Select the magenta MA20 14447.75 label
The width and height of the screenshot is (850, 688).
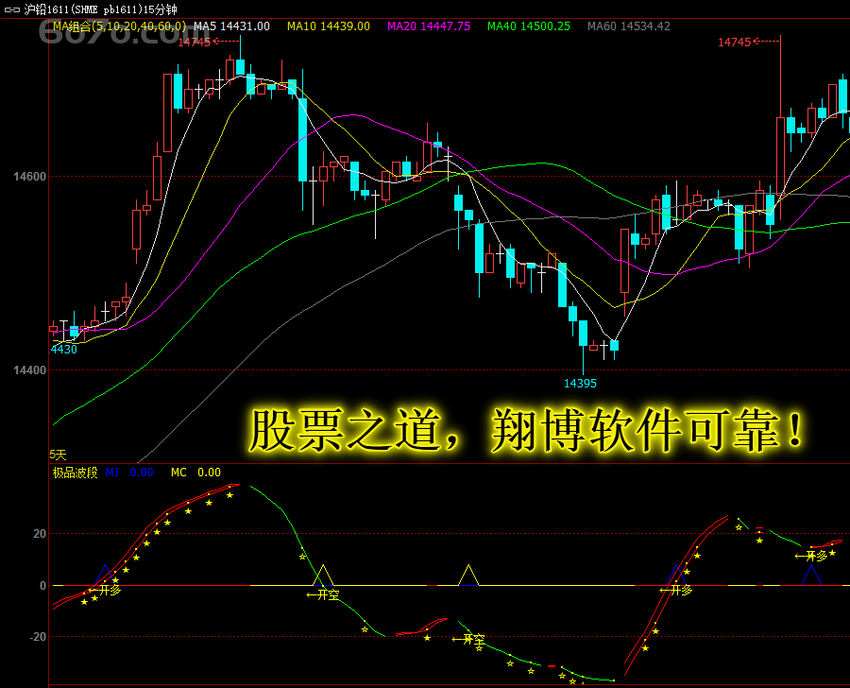pos(428,26)
